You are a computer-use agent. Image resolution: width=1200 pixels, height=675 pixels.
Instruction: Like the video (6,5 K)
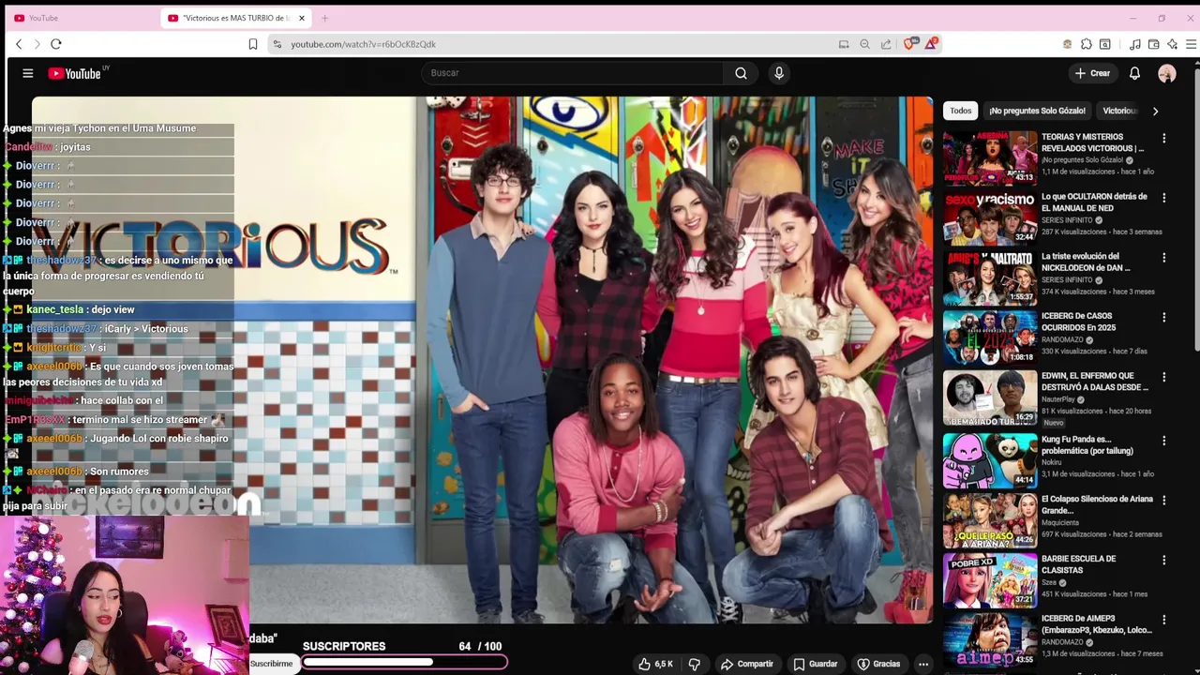[656, 664]
